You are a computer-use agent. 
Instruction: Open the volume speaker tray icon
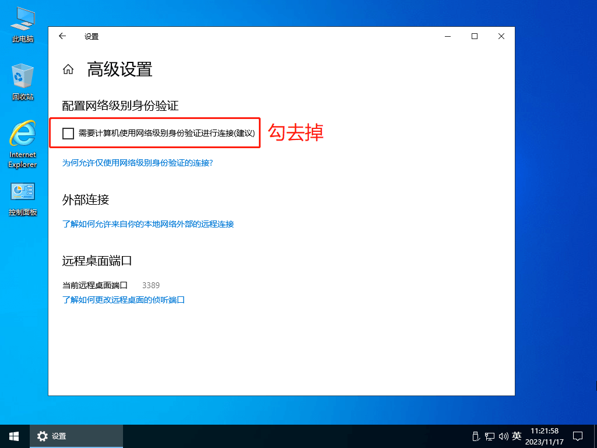[x=503, y=436]
